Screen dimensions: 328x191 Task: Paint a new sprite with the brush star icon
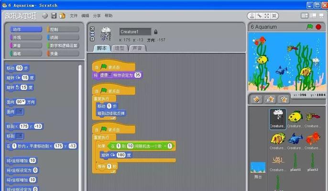click(x=257, y=99)
